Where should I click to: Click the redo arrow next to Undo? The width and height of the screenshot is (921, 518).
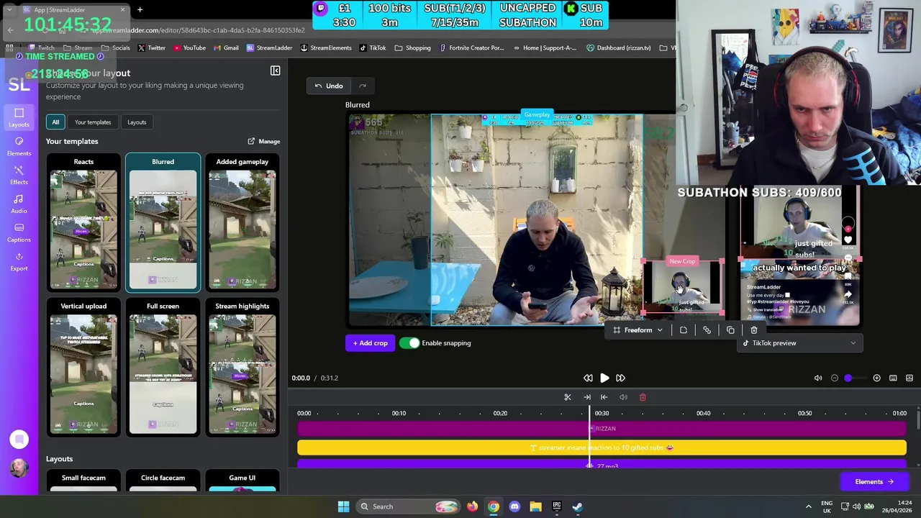pyautogui.click(x=363, y=86)
